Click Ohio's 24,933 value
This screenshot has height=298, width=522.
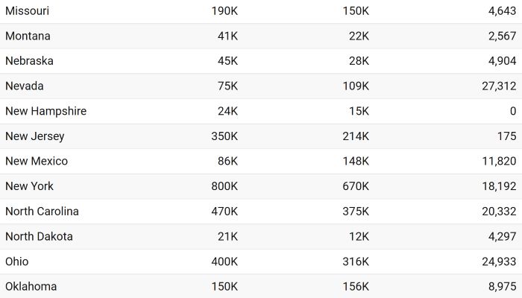[x=499, y=261]
